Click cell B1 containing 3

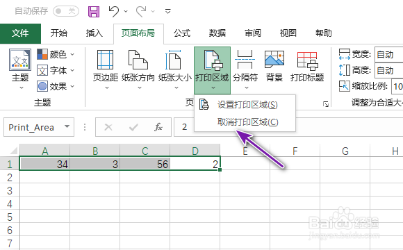coord(95,164)
